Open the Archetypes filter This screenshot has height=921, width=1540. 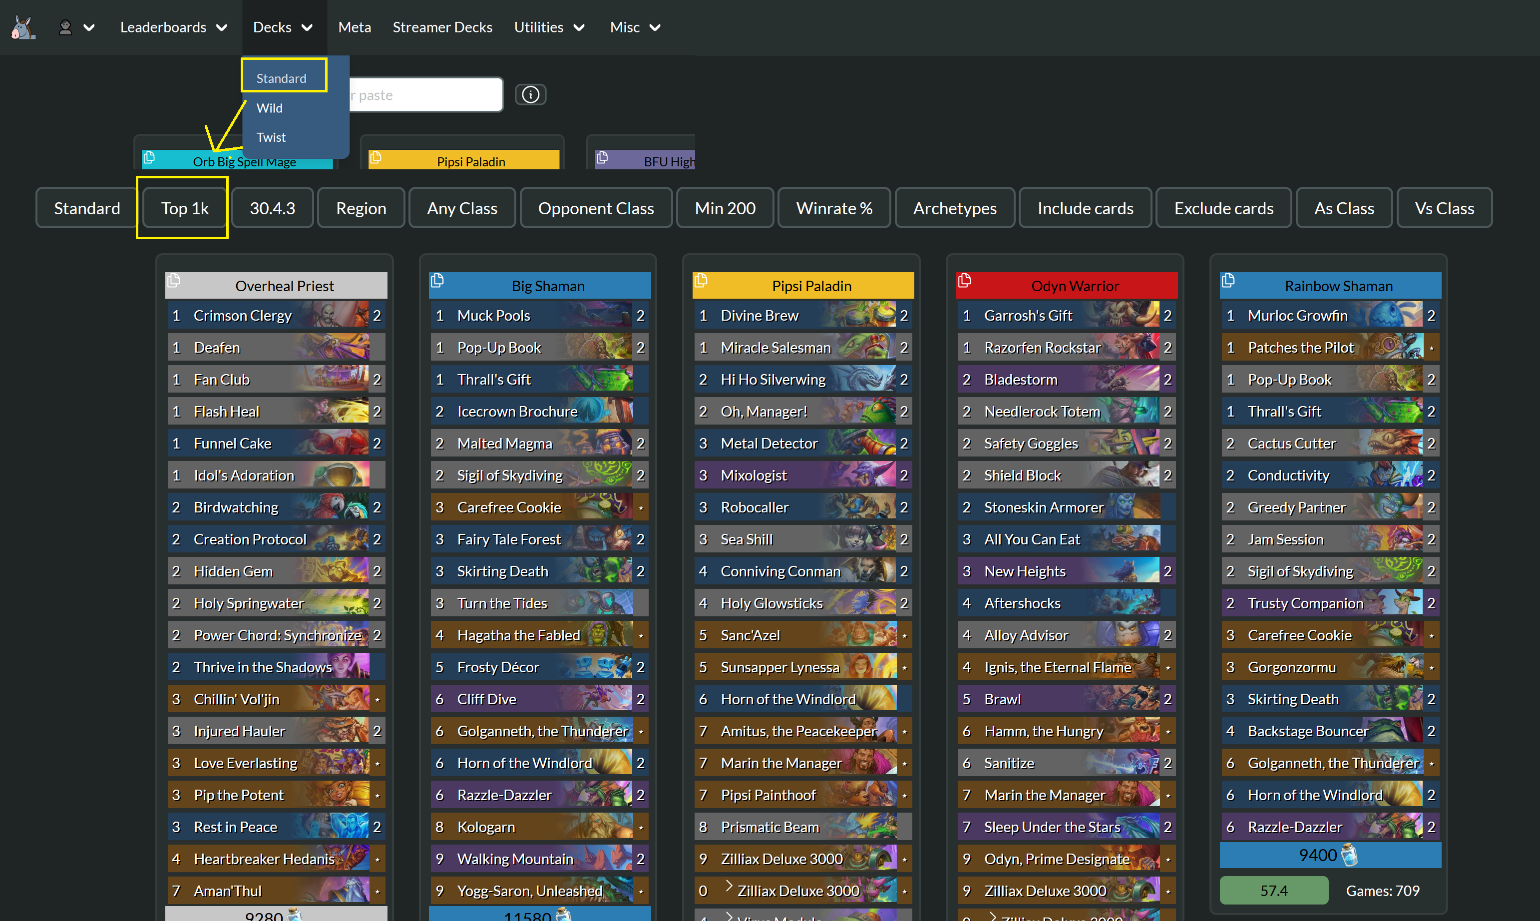[955, 208]
